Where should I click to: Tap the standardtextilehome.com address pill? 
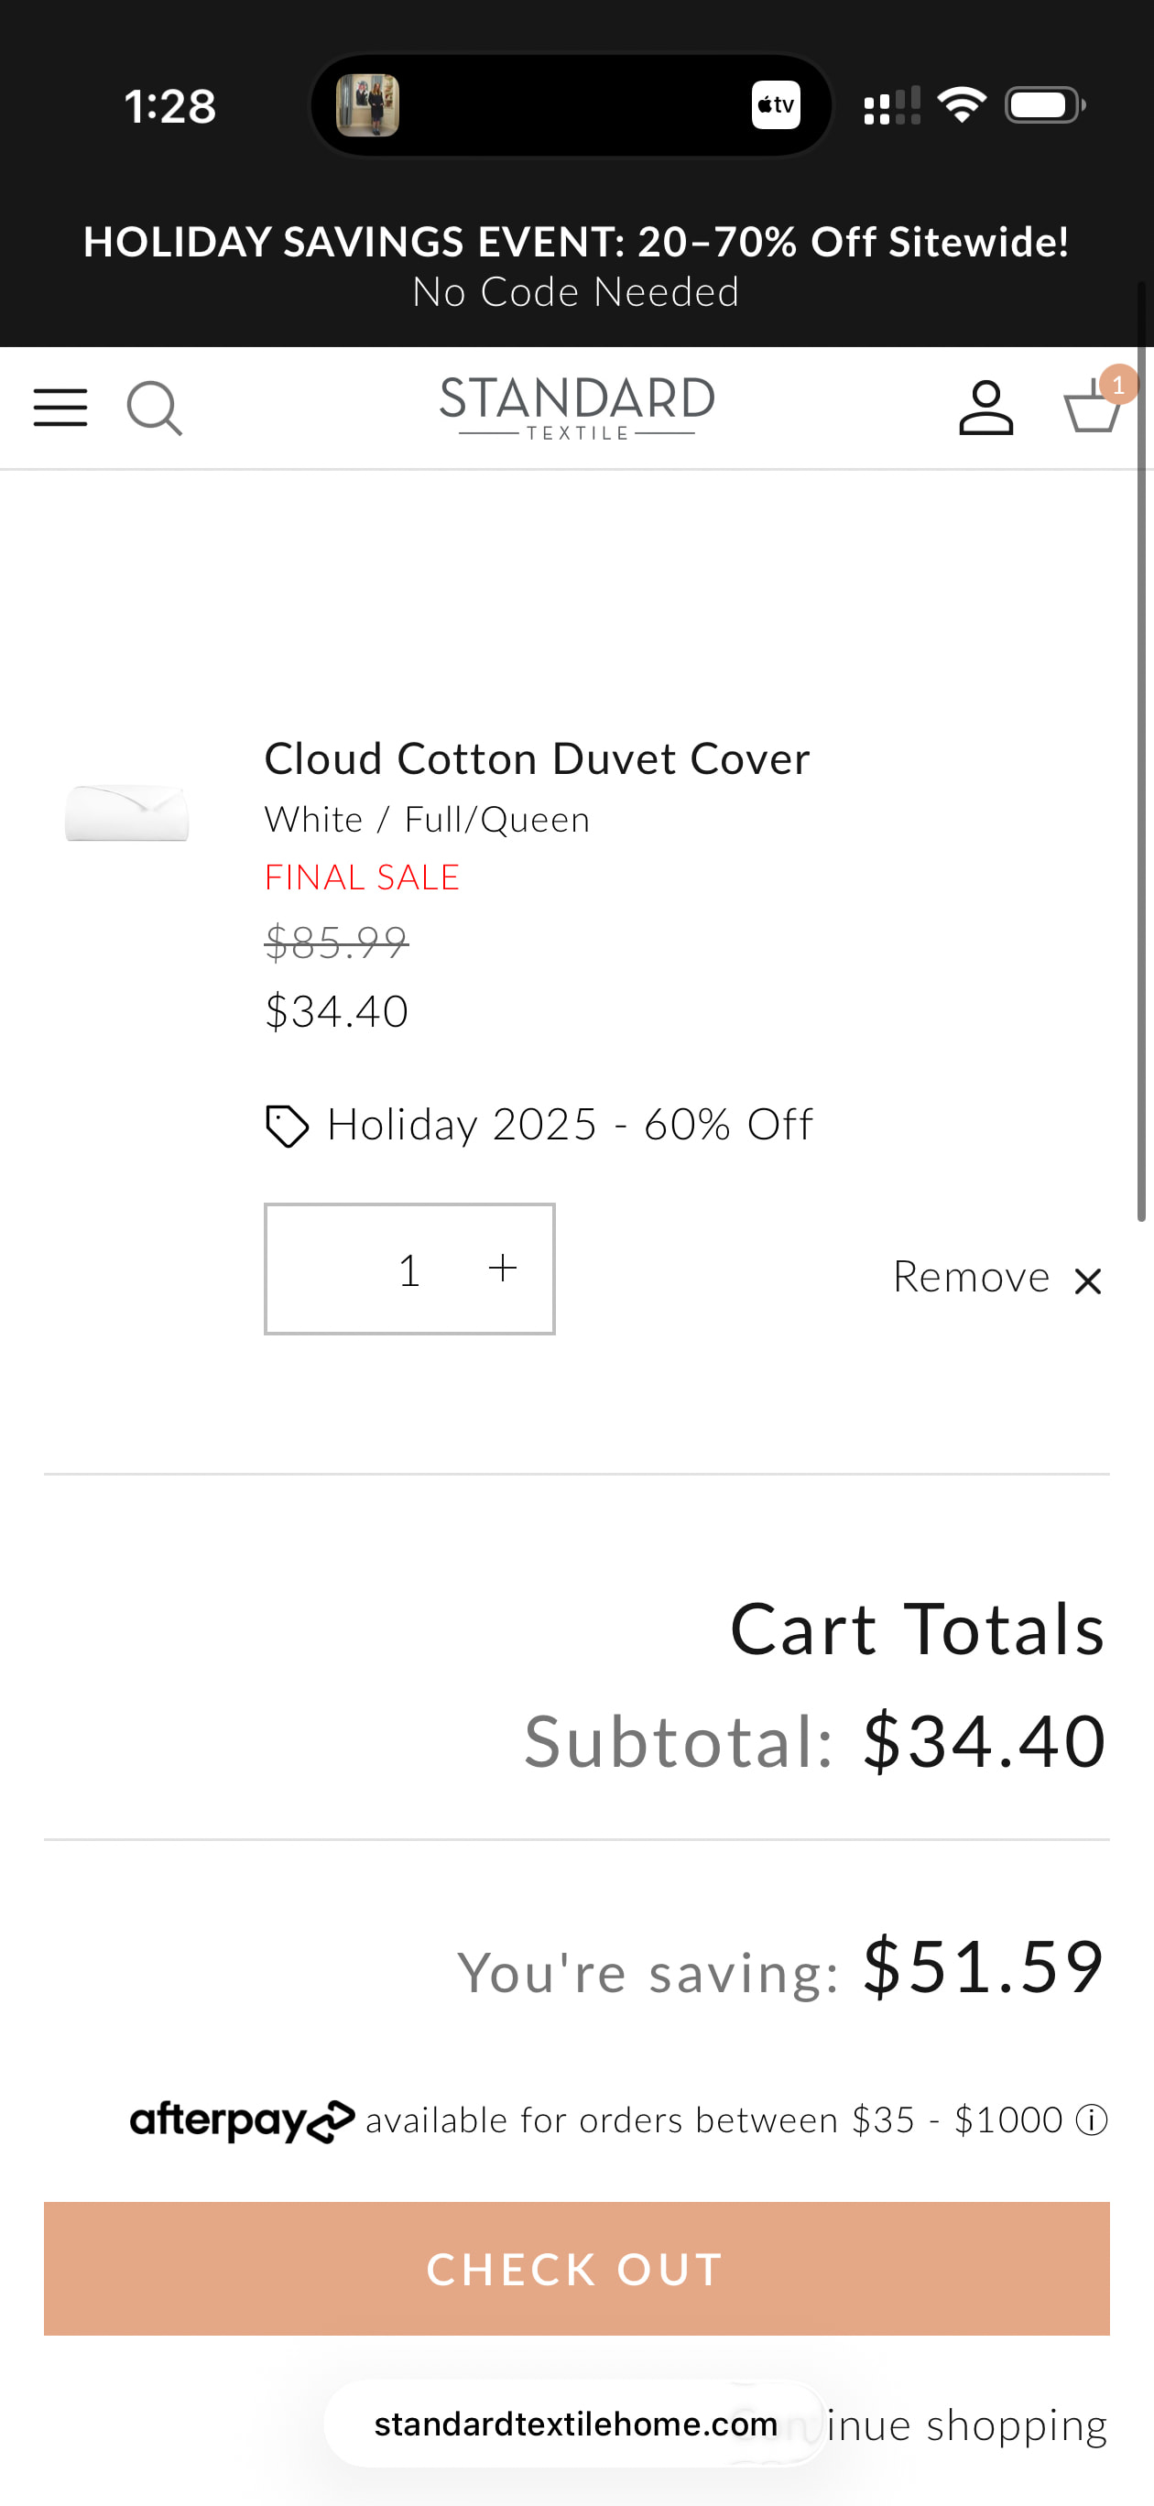575,2424
